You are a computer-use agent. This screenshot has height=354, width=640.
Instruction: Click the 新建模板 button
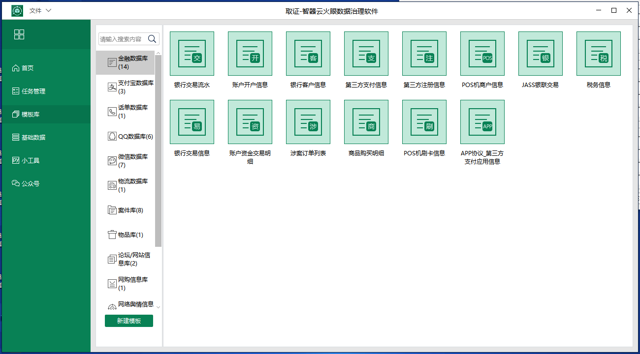(128, 321)
